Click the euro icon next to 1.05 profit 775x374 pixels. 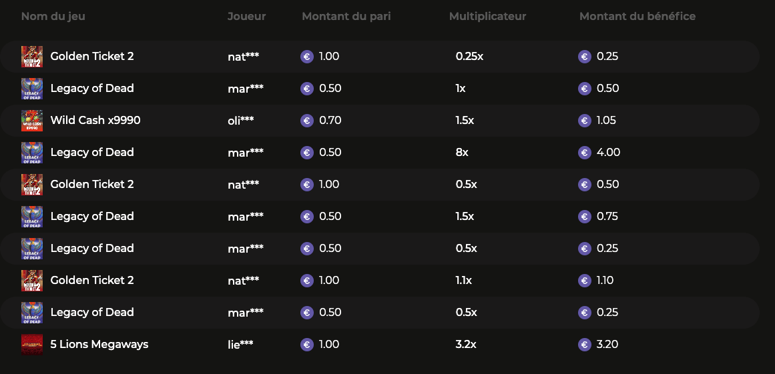[x=585, y=121]
